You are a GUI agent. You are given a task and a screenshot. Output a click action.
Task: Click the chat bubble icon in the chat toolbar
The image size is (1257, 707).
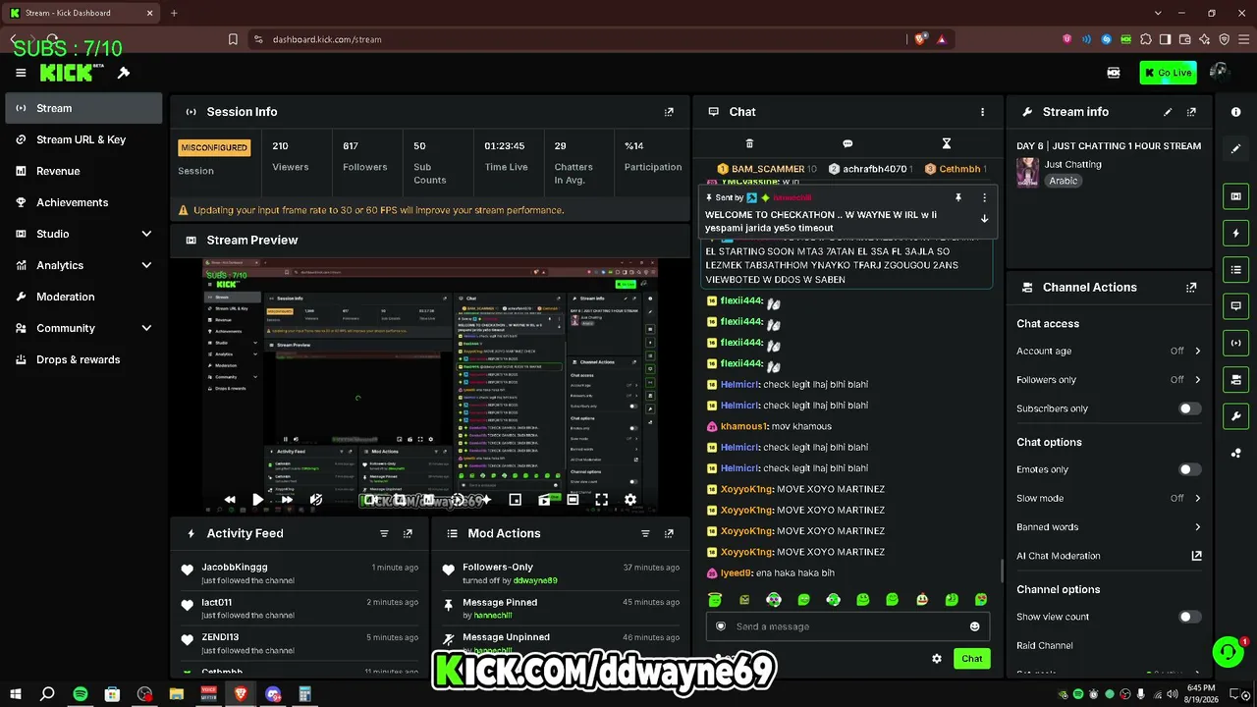pyautogui.click(x=847, y=143)
